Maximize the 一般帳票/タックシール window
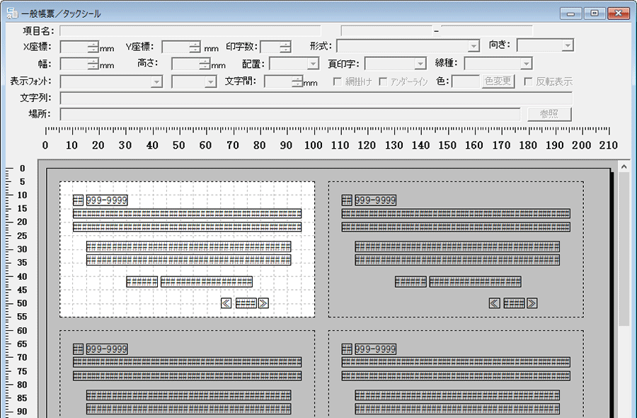The height and width of the screenshot is (418, 637). pyautogui.click(x=595, y=13)
